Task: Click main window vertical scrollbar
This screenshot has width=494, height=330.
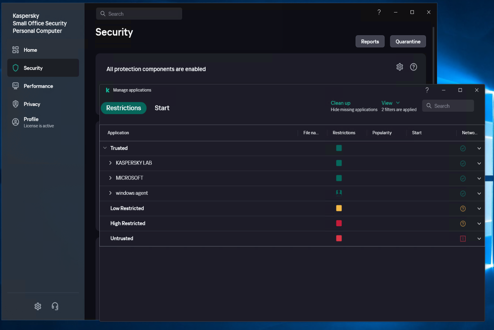Action: point(433,56)
